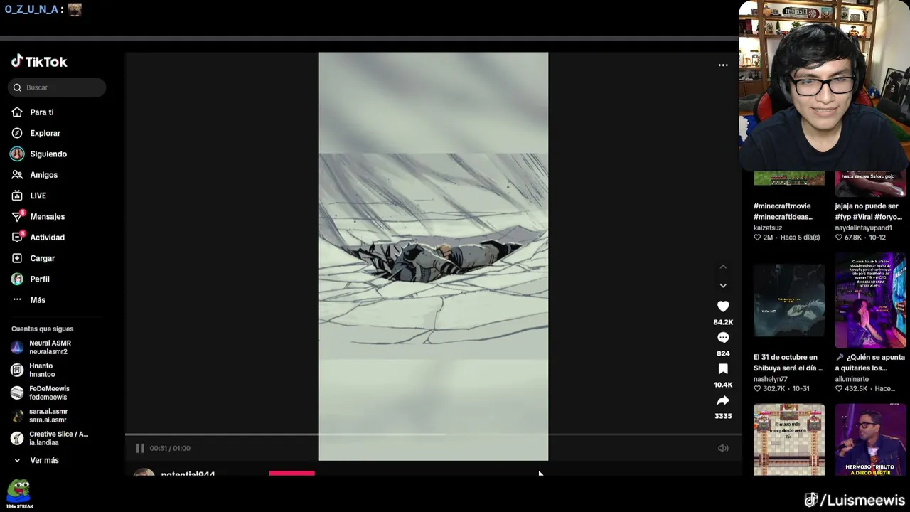This screenshot has width=910, height=512.
Task: Open ailuminarte creator link
Action: click(853, 379)
